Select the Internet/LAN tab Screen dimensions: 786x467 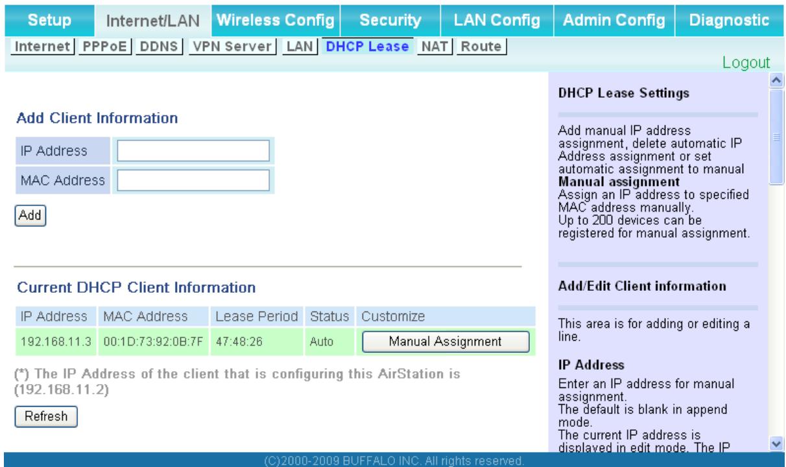153,20
